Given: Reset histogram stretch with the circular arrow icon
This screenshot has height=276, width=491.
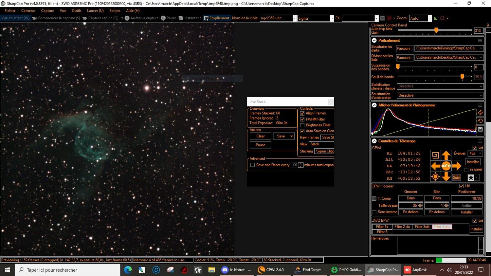Looking at the screenshot, I should coord(480,121).
